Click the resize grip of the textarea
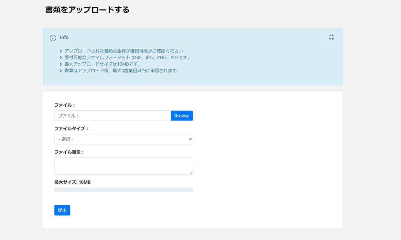This screenshot has width=401, height=240. pos(191,172)
